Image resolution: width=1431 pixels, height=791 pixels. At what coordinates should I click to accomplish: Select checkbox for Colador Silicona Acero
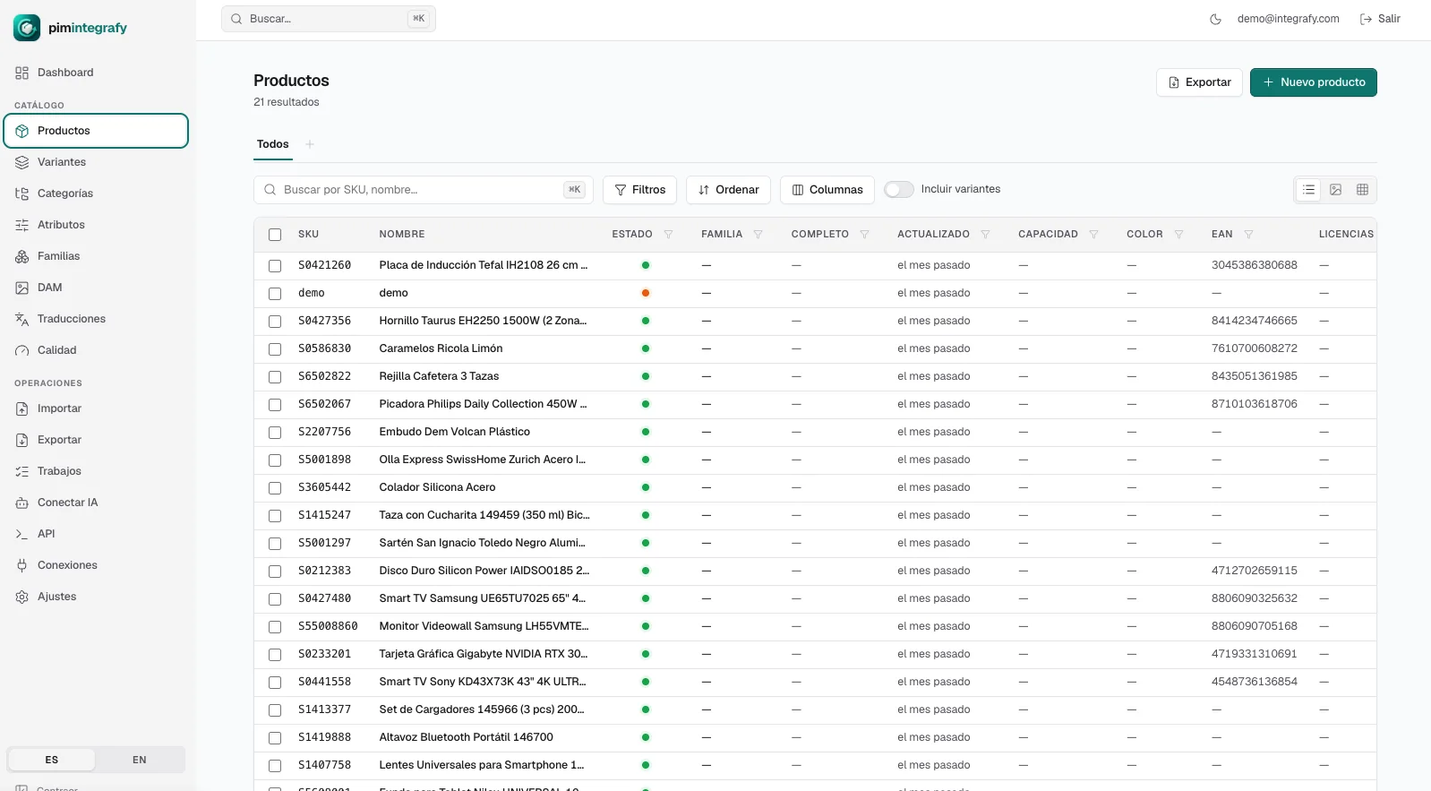[x=275, y=488]
